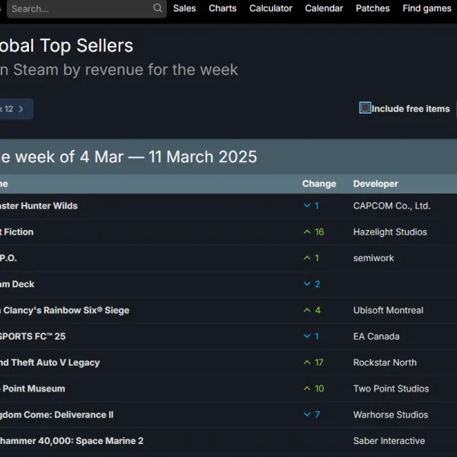Click Ubisoft Montreal developer link
457x457 pixels.
point(388,310)
